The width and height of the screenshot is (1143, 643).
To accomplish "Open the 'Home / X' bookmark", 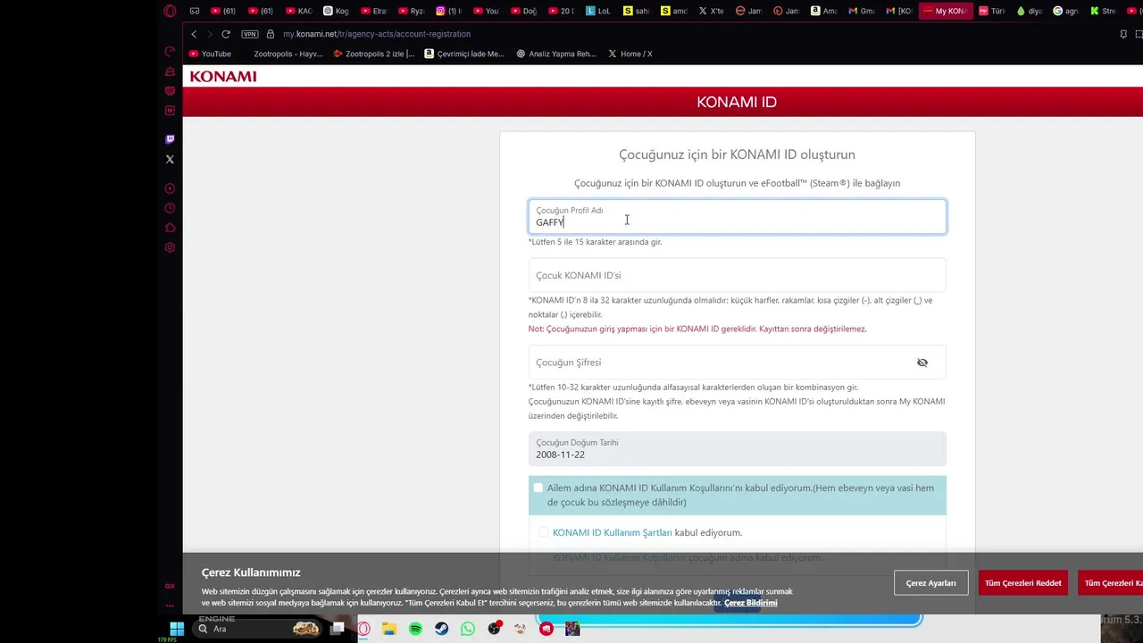I will pyautogui.click(x=630, y=54).
